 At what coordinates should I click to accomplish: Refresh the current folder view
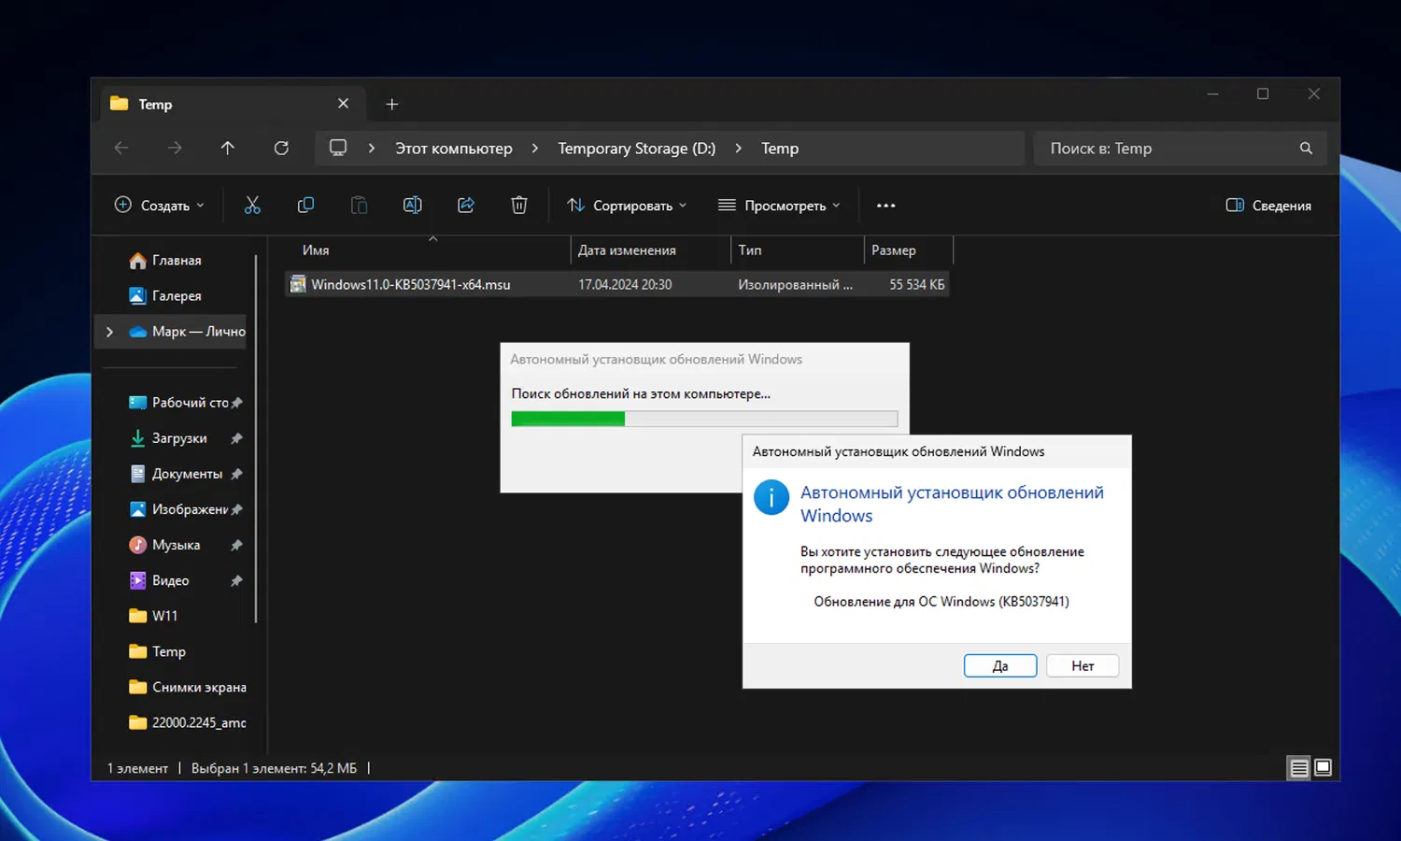click(x=281, y=148)
